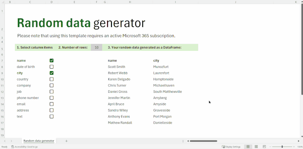The image size is (303, 149).
Task: Select column C header
Action: click(x=30, y=2)
